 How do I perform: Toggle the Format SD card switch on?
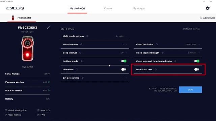[197, 70]
